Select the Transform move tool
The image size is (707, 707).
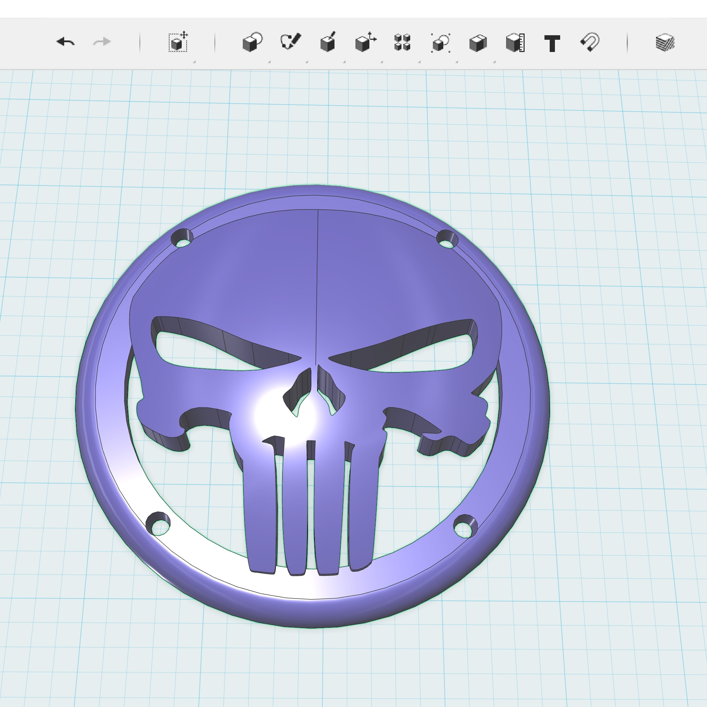178,42
